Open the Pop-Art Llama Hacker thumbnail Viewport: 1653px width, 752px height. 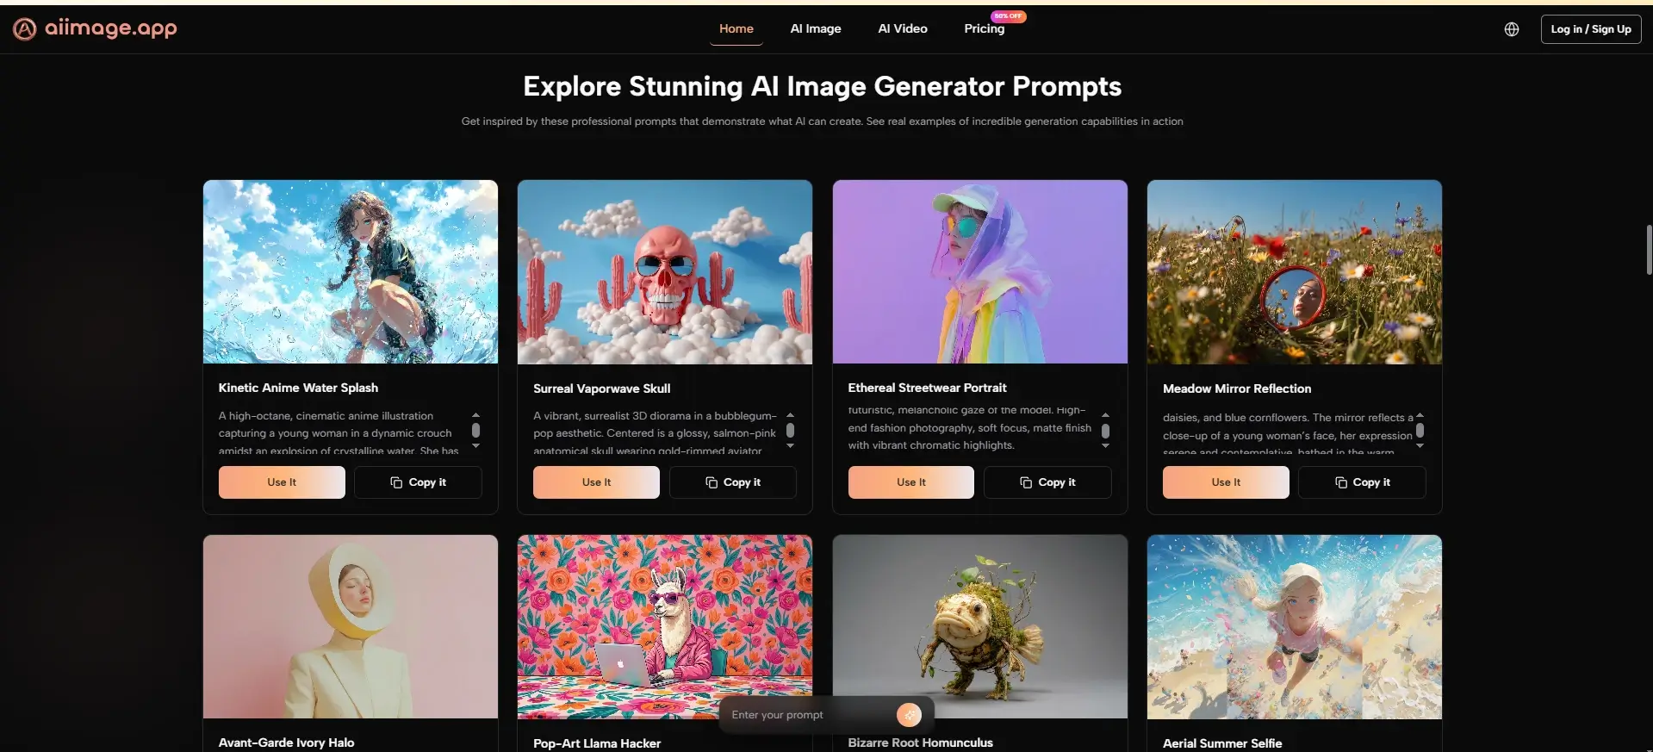coord(665,627)
